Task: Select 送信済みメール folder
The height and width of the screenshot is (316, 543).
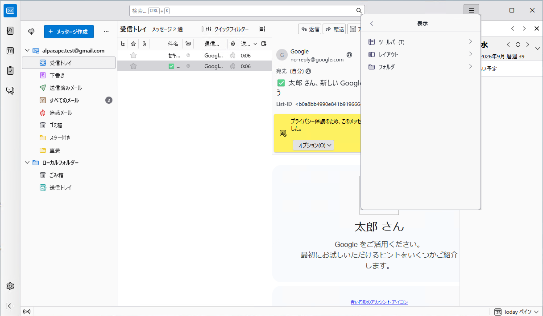Action: point(69,88)
